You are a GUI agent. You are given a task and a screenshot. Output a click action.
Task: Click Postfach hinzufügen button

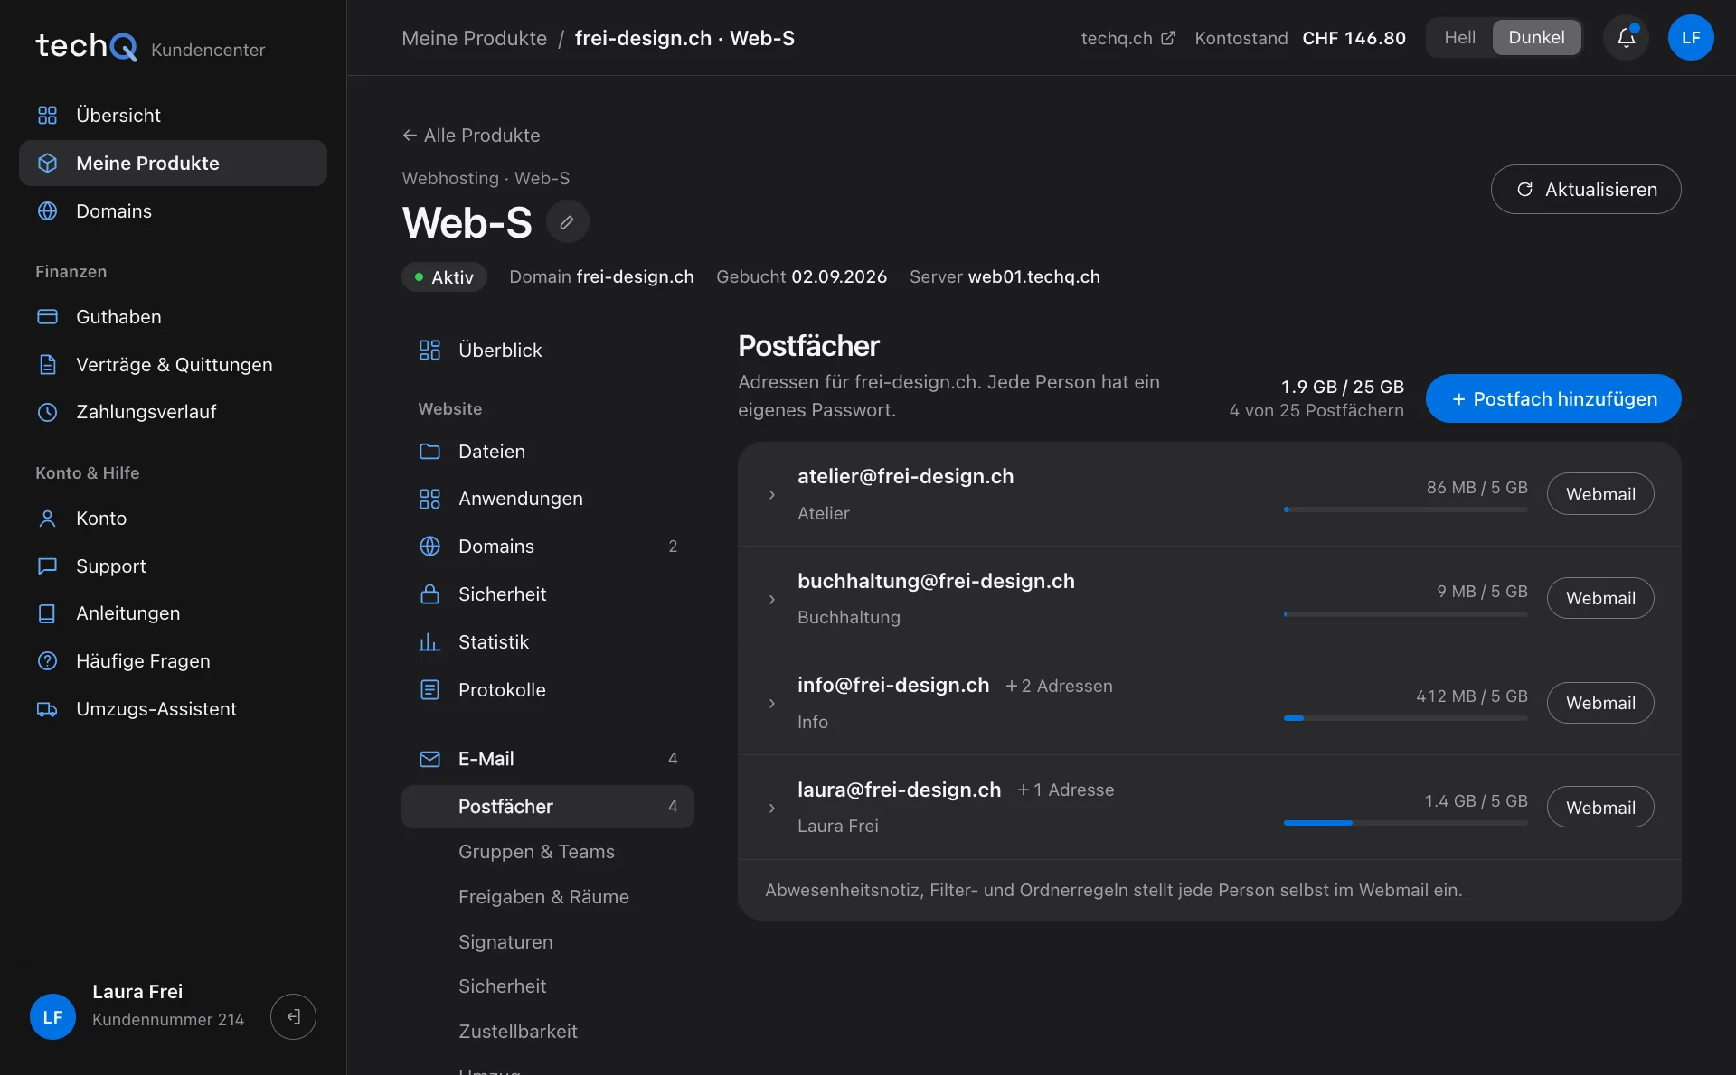(x=1552, y=398)
